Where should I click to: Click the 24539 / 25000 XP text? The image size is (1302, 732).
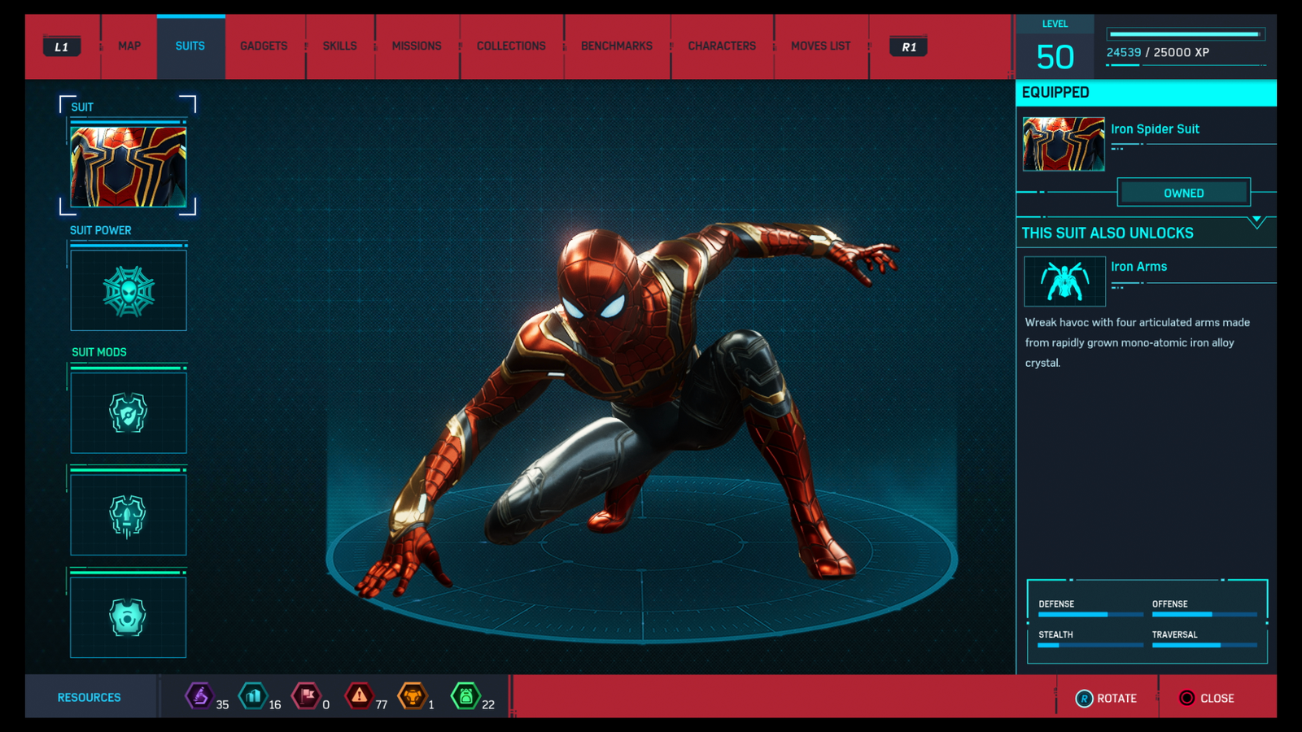coord(1158,52)
